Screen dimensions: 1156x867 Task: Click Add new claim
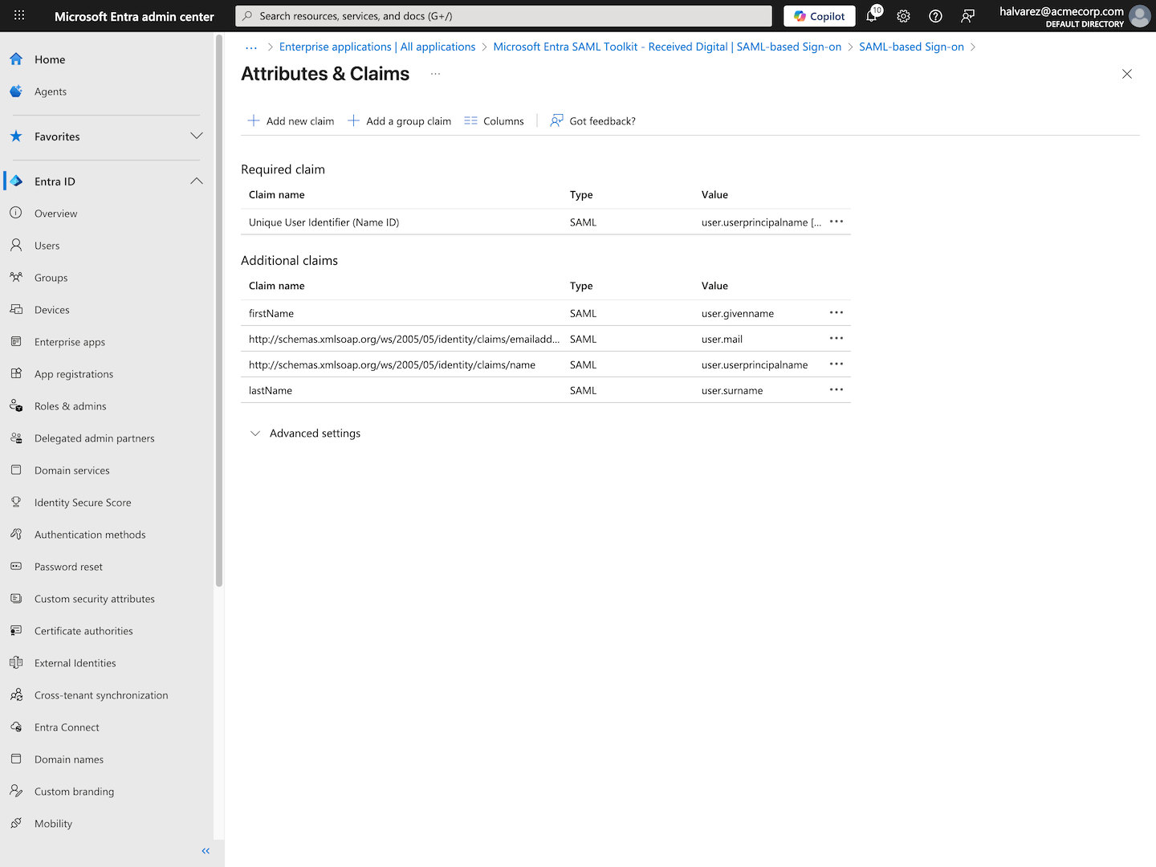click(x=291, y=121)
